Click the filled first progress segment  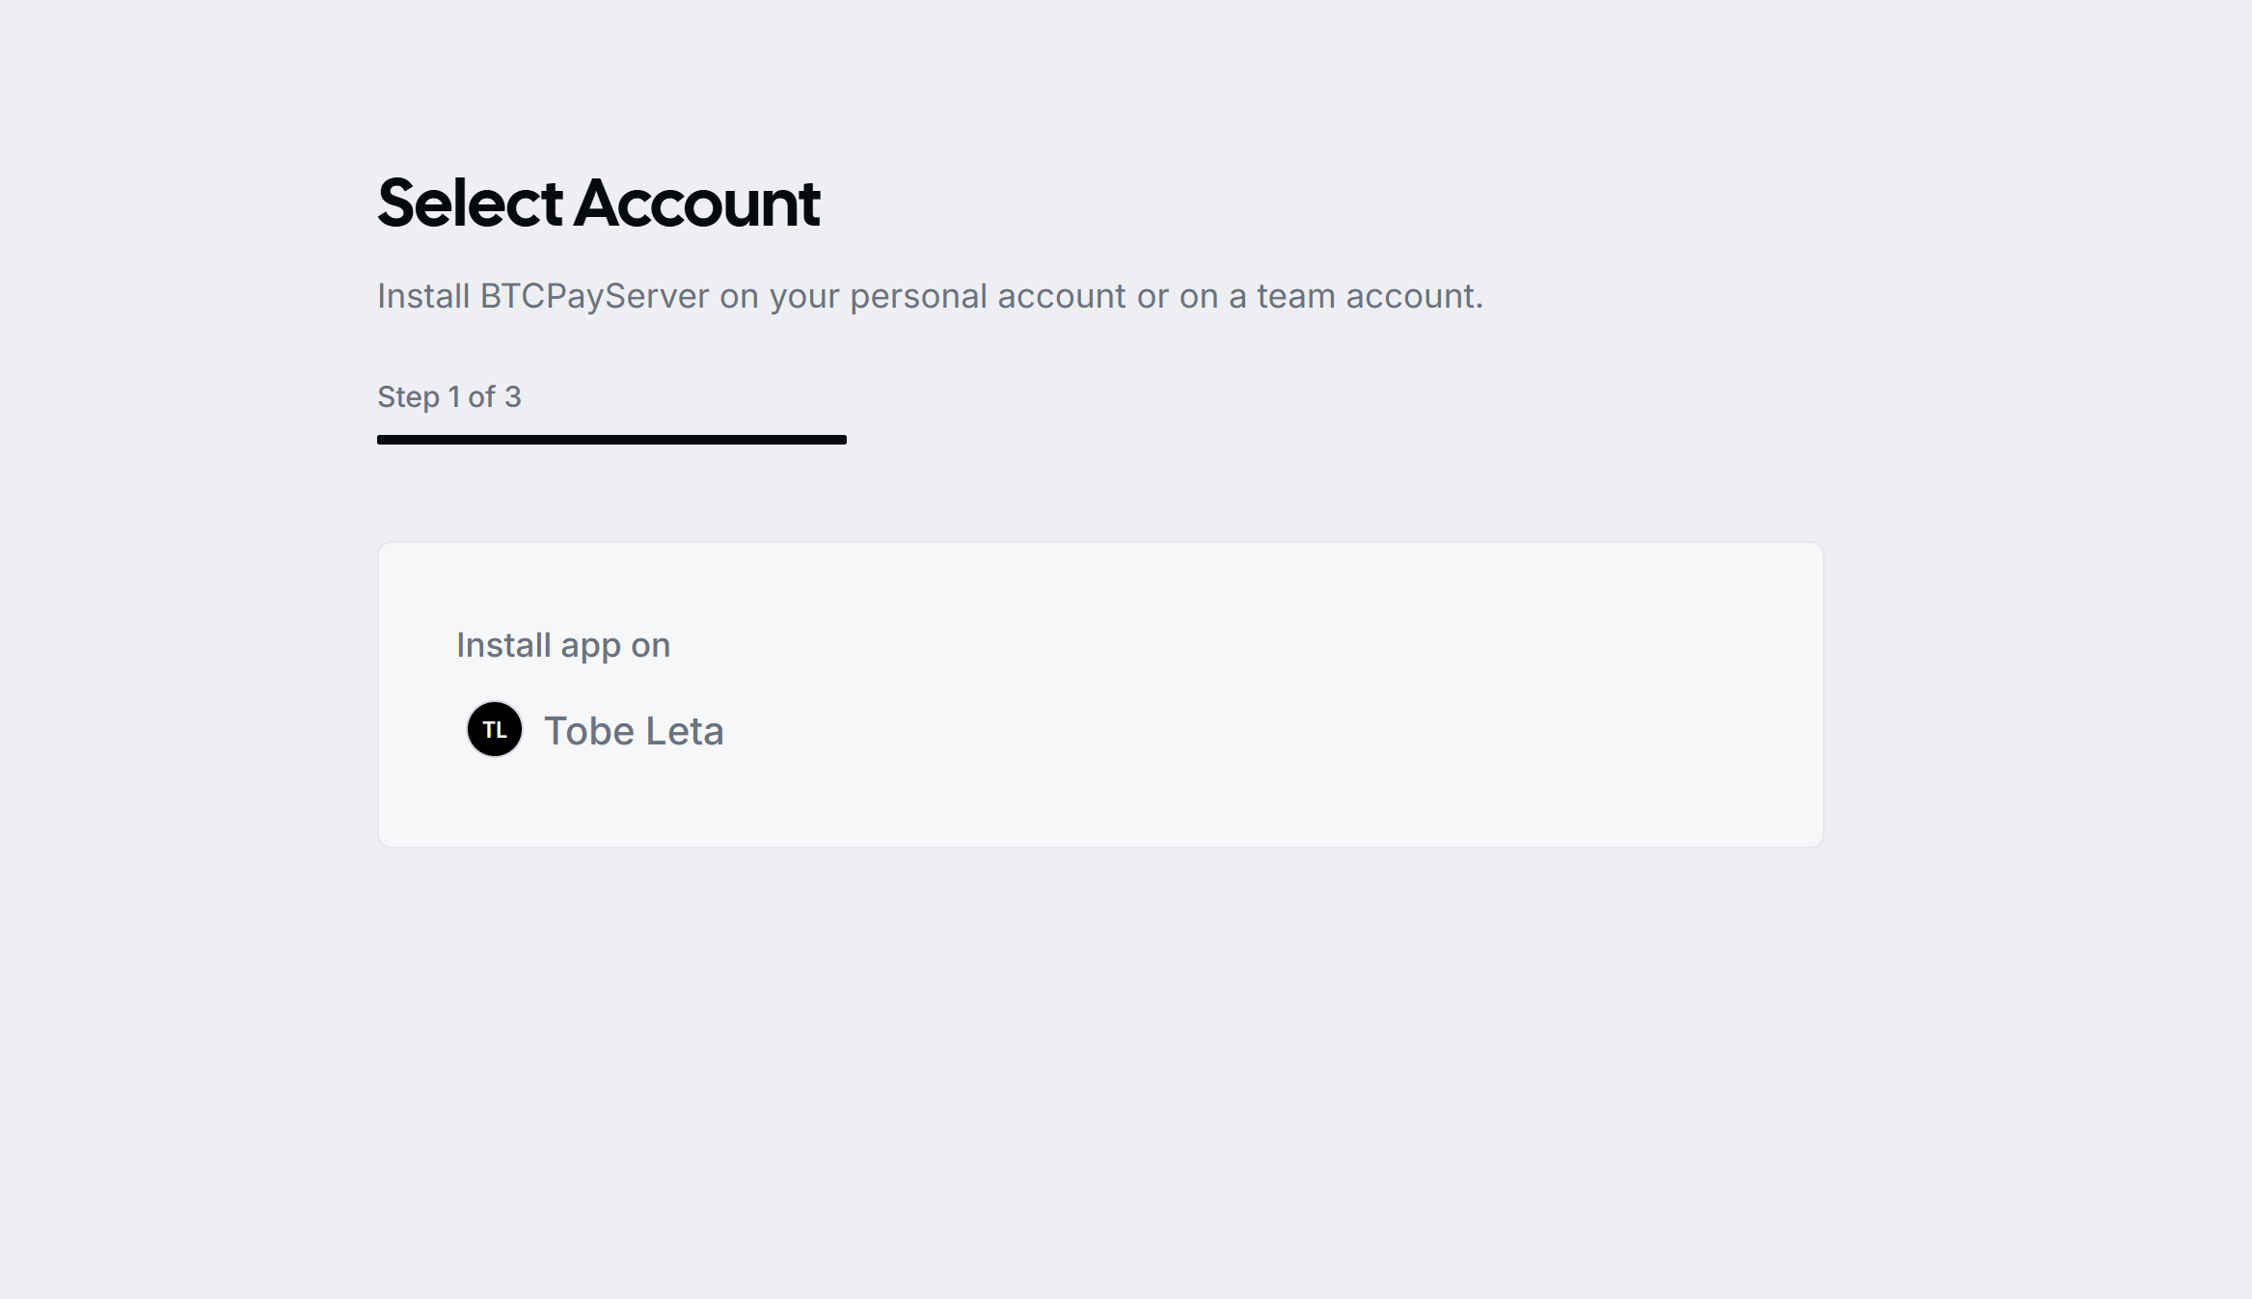coord(611,440)
